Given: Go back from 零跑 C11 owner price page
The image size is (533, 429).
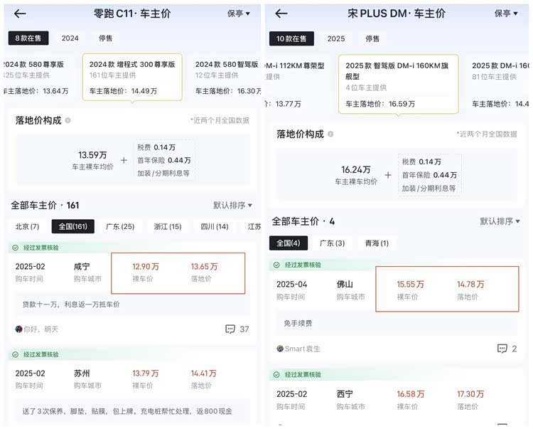Looking at the screenshot, I should (20, 14).
